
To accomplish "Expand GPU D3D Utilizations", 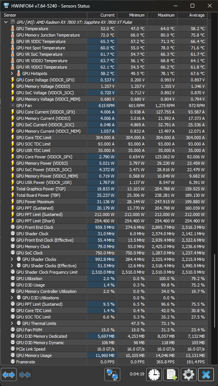I will click(12, 298).
